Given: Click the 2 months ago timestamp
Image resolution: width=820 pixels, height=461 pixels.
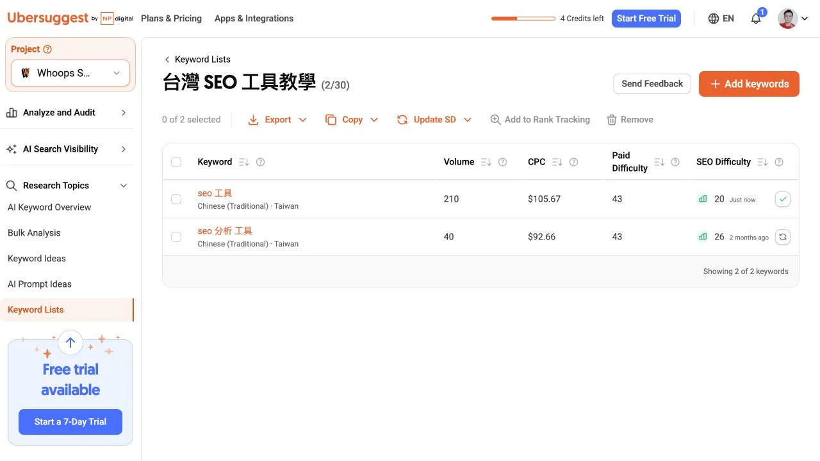Looking at the screenshot, I should coord(749,238).
